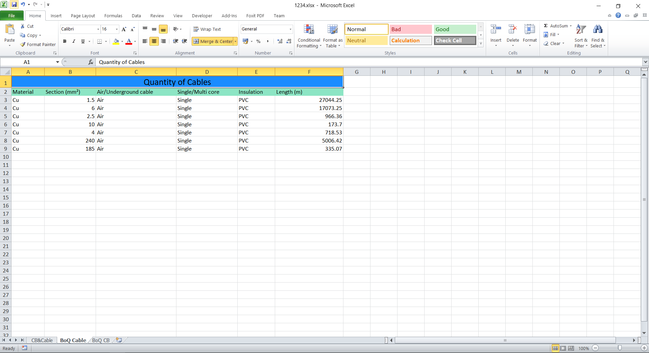649x353 pixels.
Task: Apply Accounting Number Format icon
Action: (246, 41)
